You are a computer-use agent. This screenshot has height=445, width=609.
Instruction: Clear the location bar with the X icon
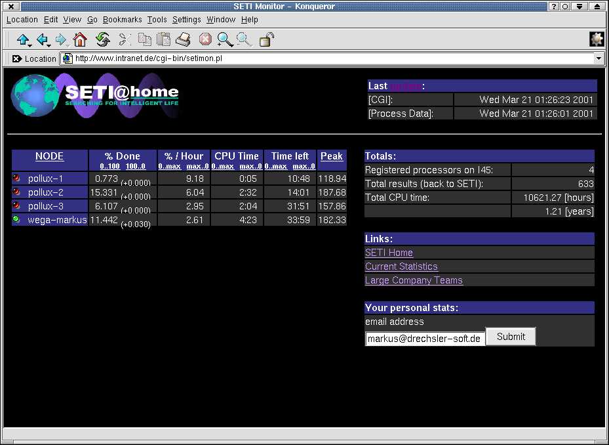point(16,58)
